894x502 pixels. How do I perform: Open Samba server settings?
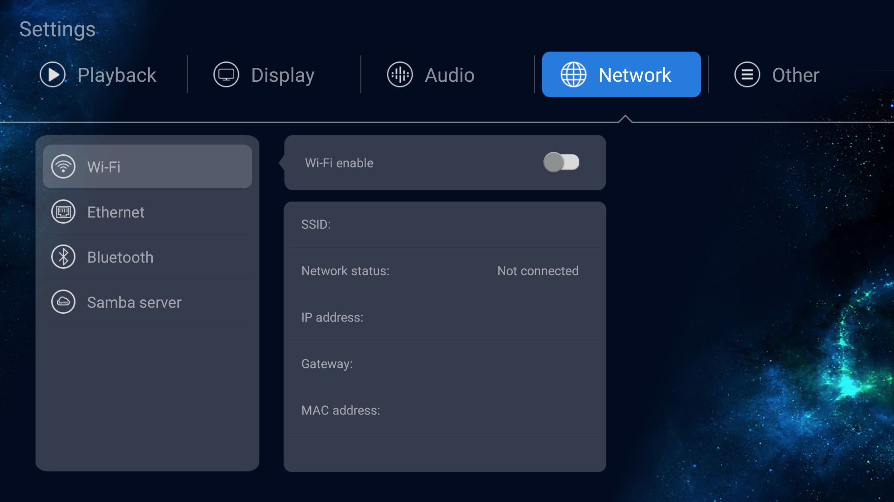[x=148, y=302]
